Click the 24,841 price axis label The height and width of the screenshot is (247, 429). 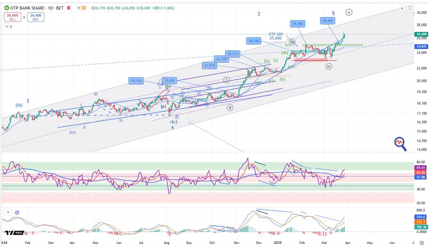point(421,46)
